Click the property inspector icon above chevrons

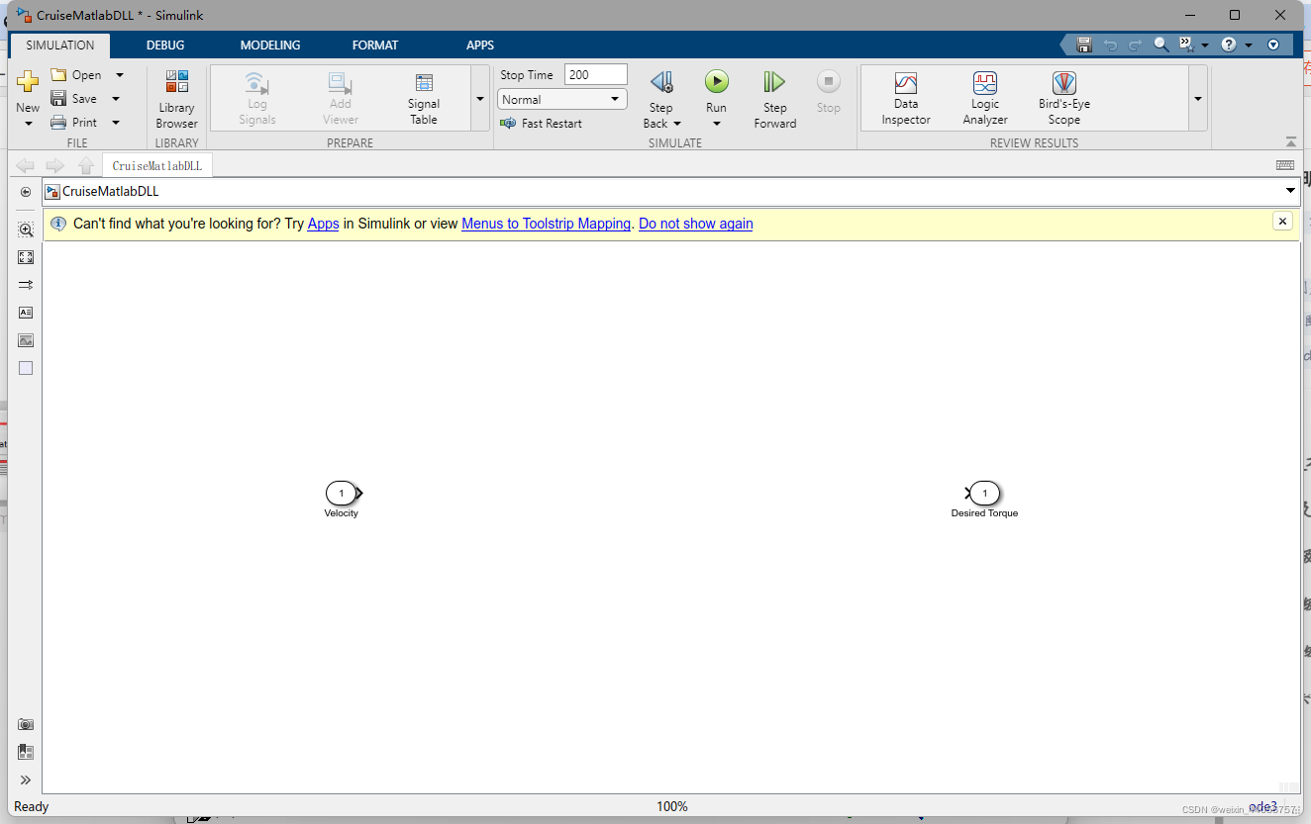pyautogui.click(x=26, y=752)
